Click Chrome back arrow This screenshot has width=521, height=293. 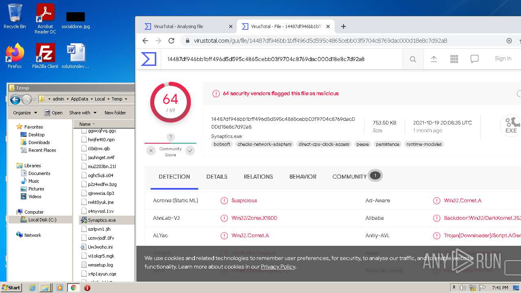[x=145, y=41]
